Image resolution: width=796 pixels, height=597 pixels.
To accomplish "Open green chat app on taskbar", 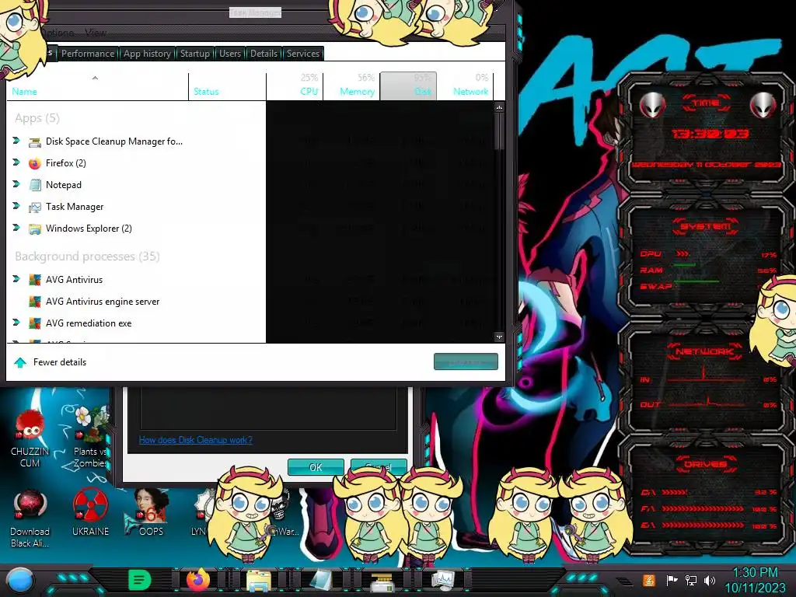I will pyautogui.click(x=140, y=580).
